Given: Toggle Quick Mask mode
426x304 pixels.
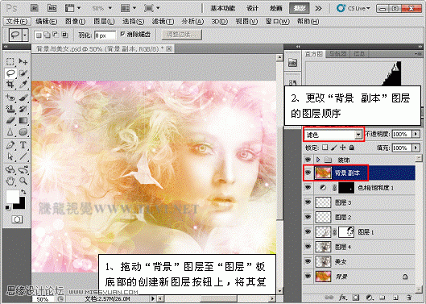Looking at the screenshot, I should pos(17,219).
